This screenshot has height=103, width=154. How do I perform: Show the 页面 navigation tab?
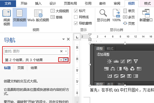tap(20, 68)
